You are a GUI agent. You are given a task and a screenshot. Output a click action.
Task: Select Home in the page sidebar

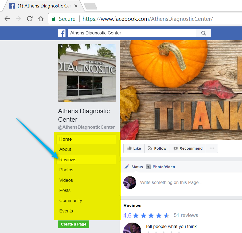coord(86,139)
